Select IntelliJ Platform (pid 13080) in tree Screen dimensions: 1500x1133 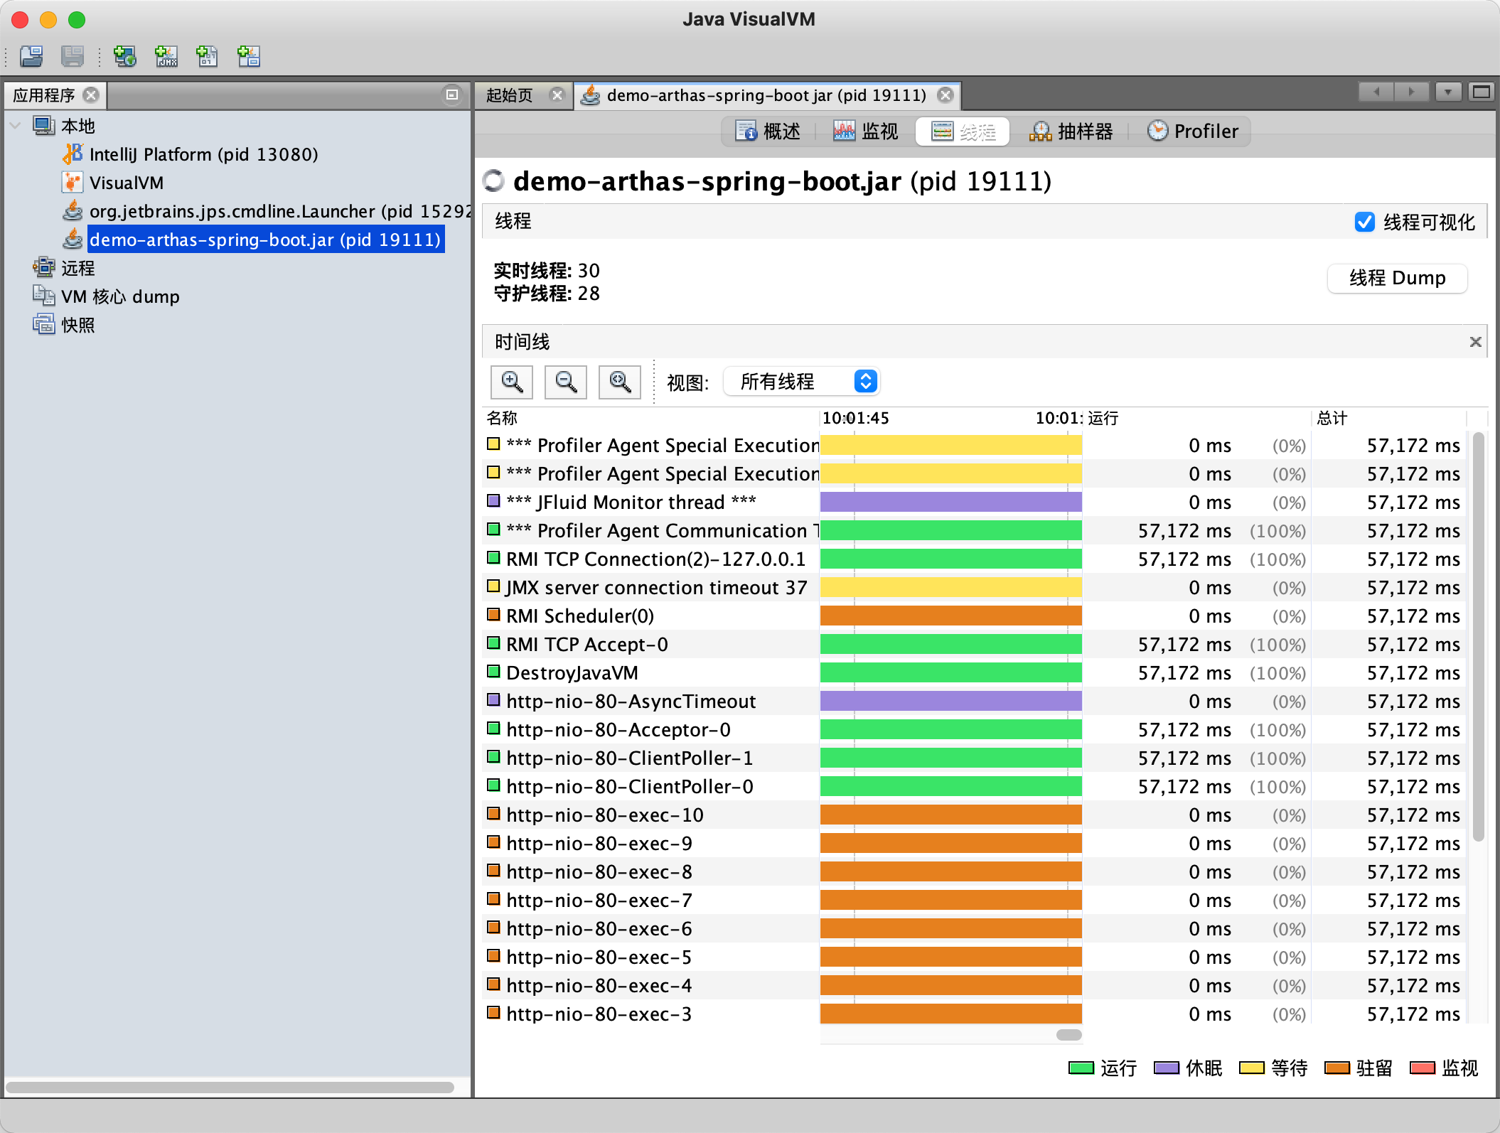203,154
